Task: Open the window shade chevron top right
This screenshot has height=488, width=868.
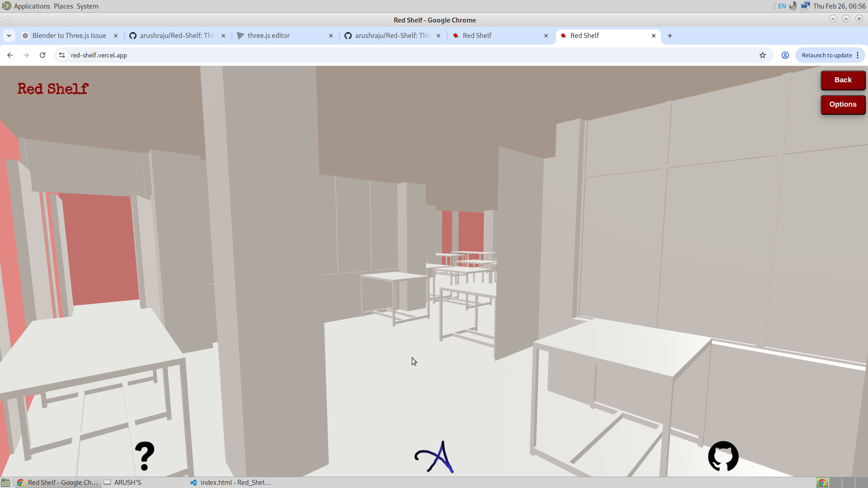Action: coord(833,19)
